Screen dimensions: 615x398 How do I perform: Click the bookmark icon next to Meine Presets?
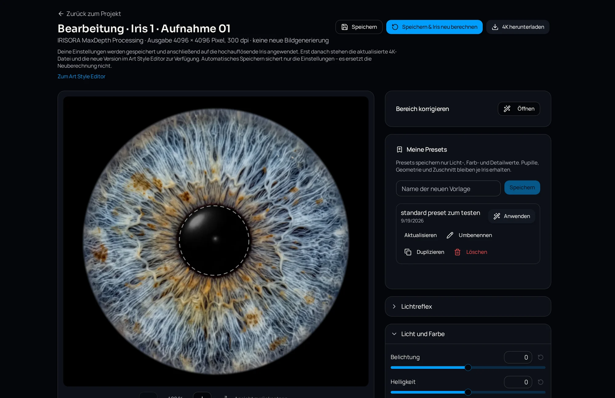pos(399,150)
